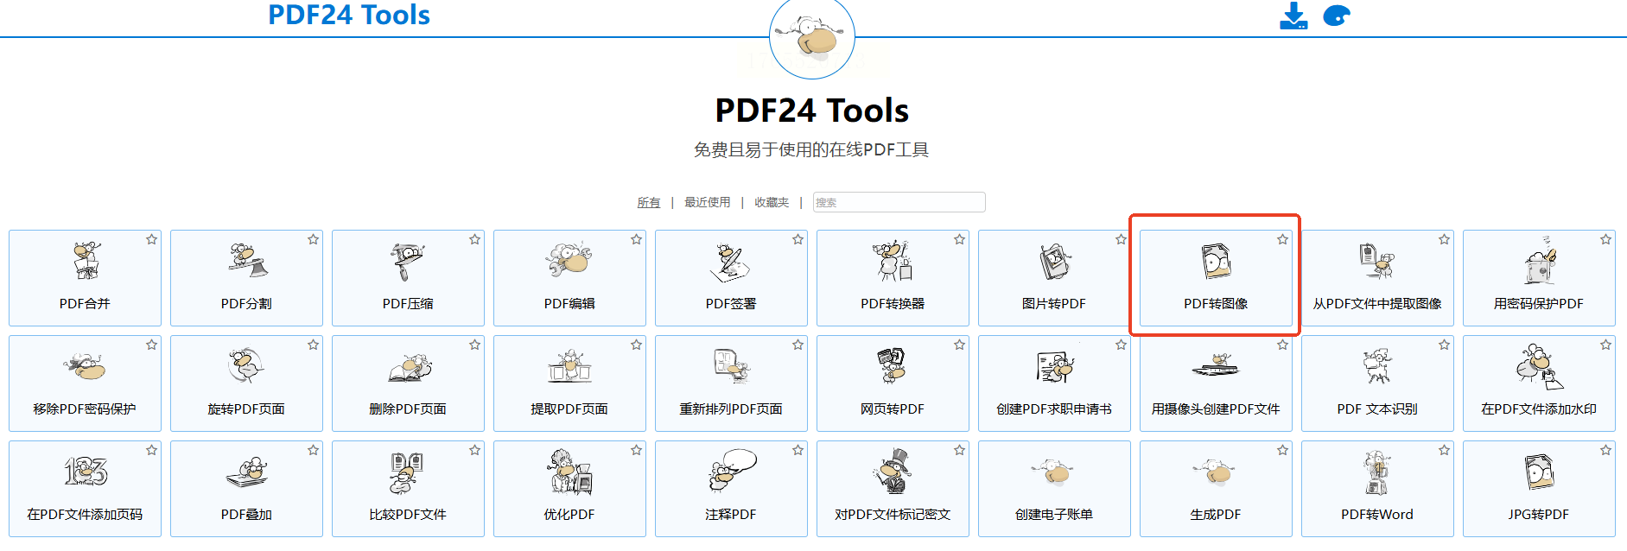Open the PDF叠加 tool icon
Viewport: 1627px width, 551px height.
[x=247, y=472]
